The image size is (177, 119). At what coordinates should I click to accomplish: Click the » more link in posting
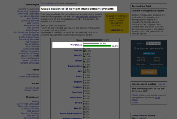(x=135, y=102)
